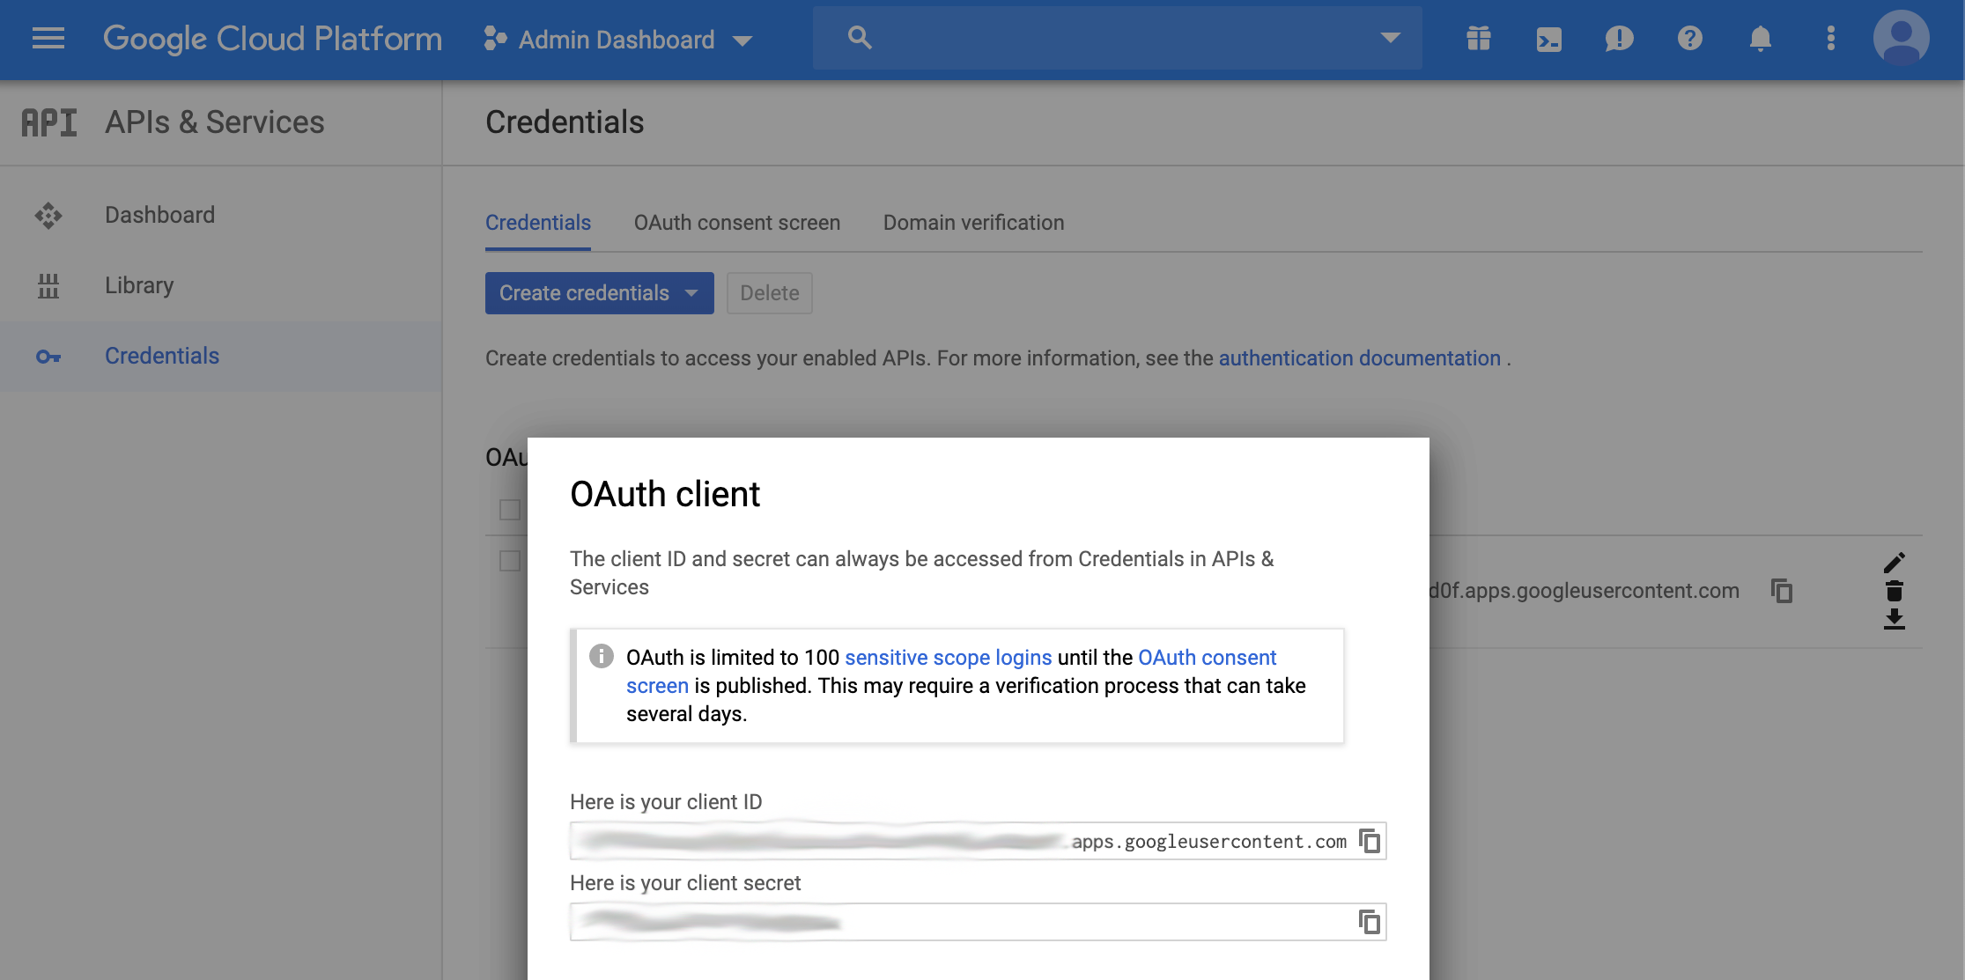Click the API logo icon in sidebar
The image size is (1965, 980).
pyautogui.click(x=49, y=122)
